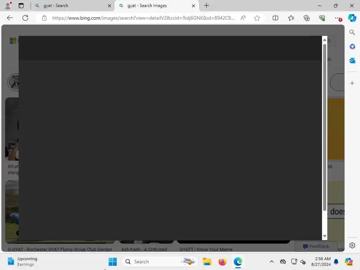Image resolution: width=360 pixels, height=270 pixels.
Task: Open the Copilot PRE taskbar icon
Action: (349, 262)
